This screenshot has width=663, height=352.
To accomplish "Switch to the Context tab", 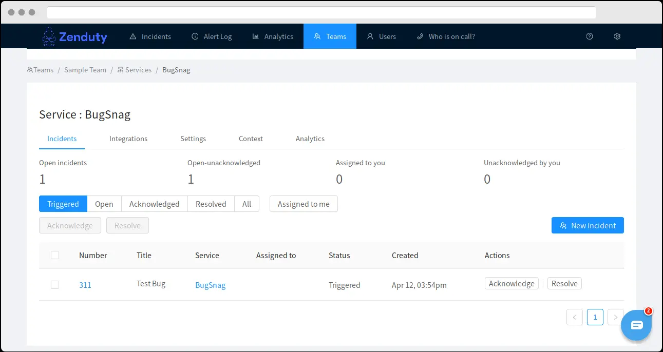I will [x=251, y=139].
